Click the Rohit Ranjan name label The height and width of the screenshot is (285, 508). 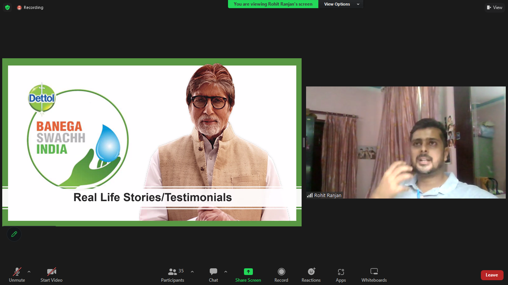tap(324, 195)
